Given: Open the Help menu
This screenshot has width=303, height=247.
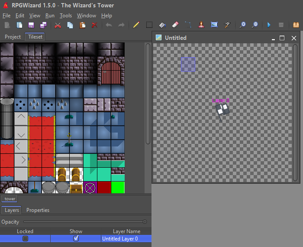Looking at the screenshot, I should click(x=106, y=16).
